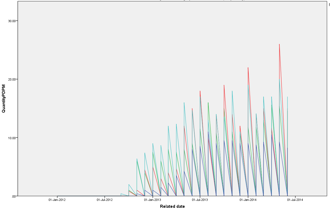Click the 'Related date' x-axis title
330x210 pixels.
tap(172, 206)
